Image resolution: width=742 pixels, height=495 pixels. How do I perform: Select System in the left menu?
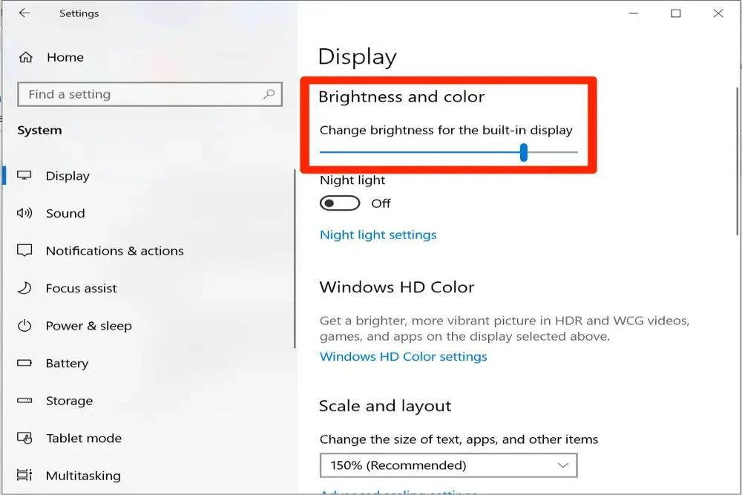pyautogui.click(x=39, y=130)
